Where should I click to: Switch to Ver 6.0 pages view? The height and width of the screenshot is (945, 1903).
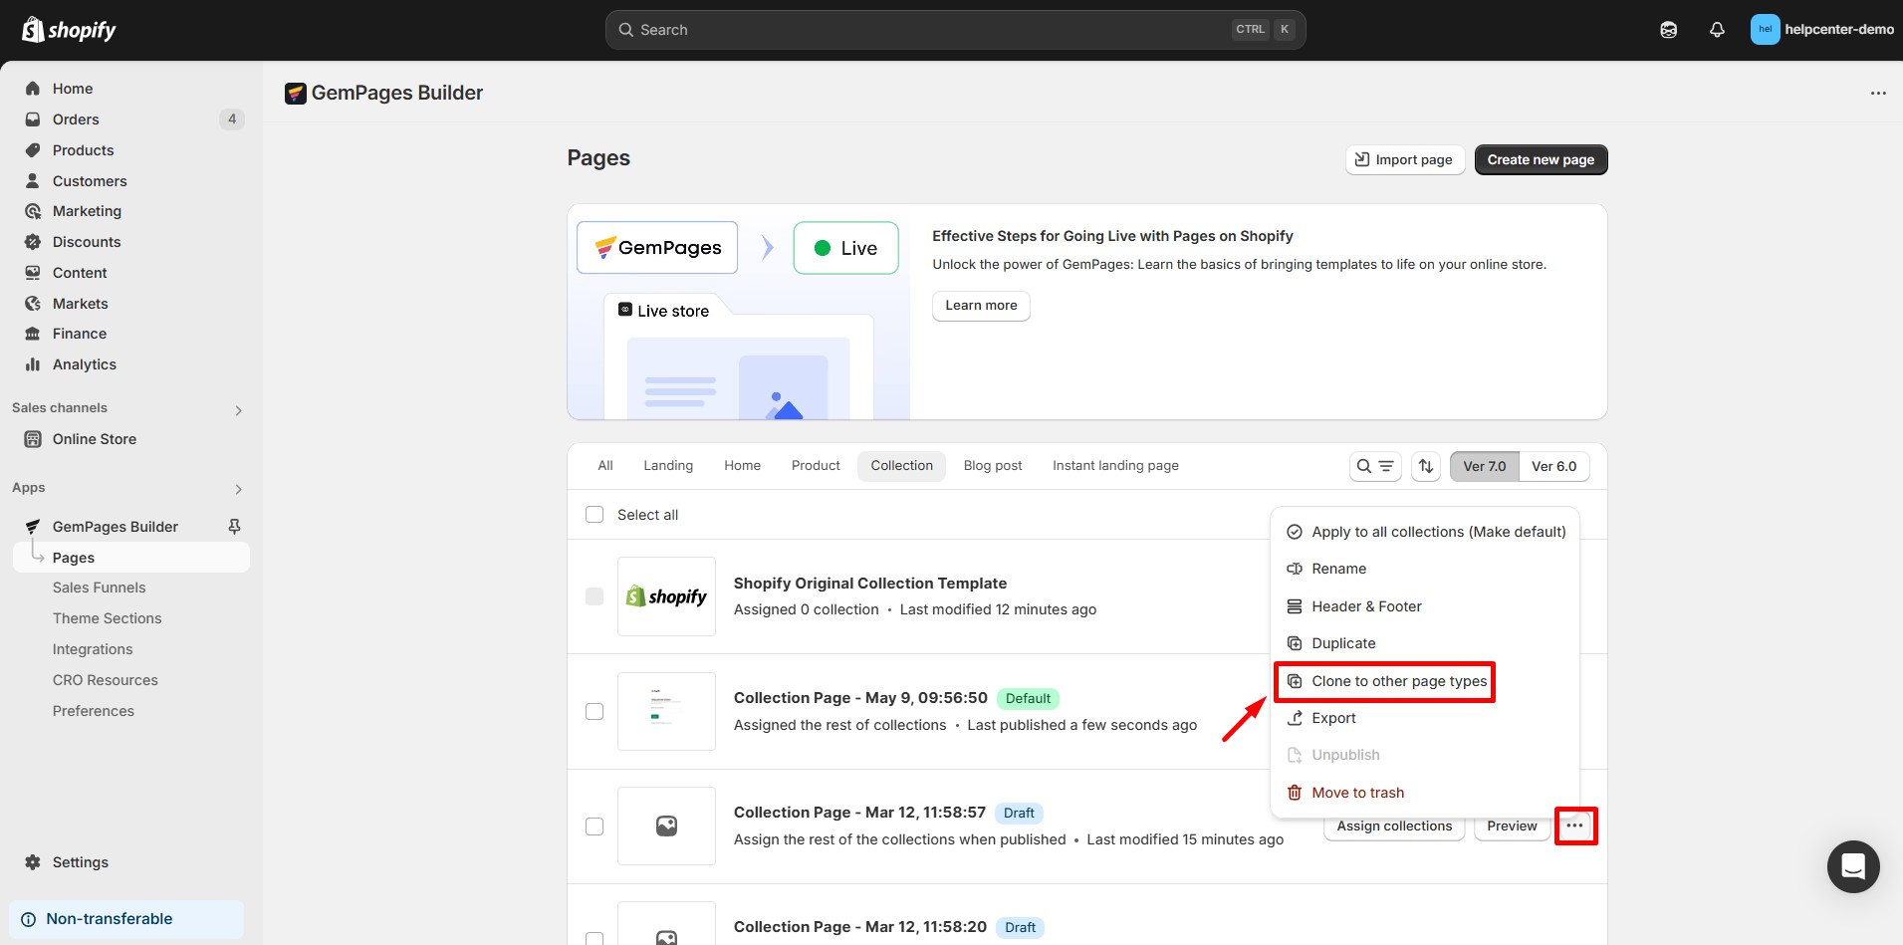click(1554, 465)
